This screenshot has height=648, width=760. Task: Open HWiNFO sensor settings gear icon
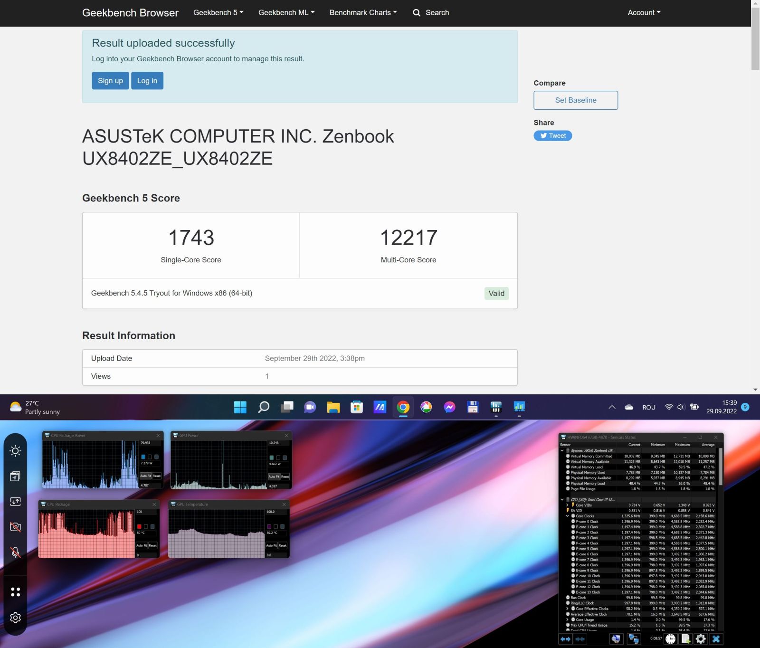701,639
